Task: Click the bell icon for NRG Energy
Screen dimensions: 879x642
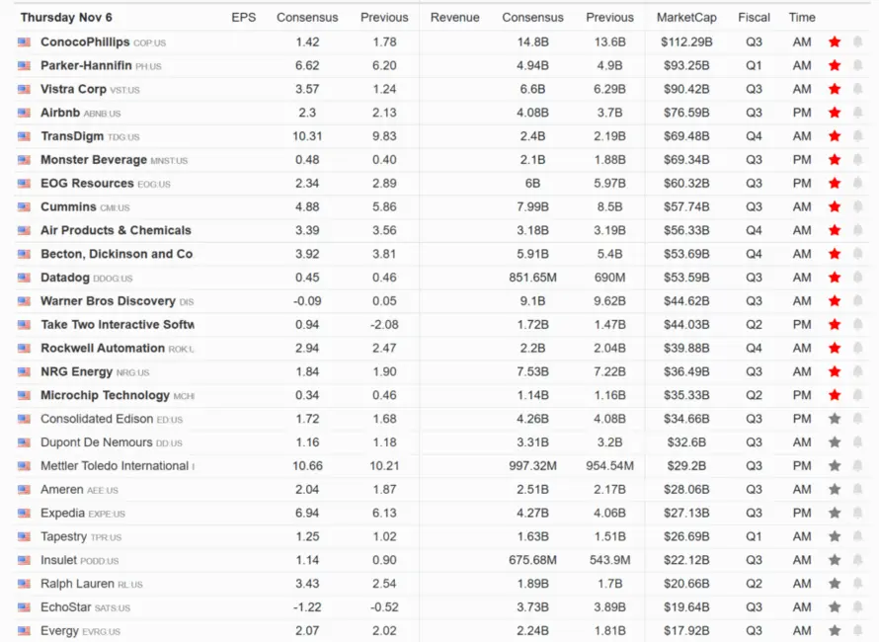Action: 857,371
